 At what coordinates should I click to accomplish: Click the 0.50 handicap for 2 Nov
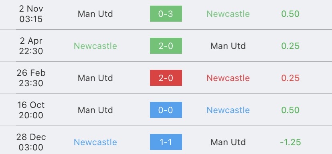290,14
